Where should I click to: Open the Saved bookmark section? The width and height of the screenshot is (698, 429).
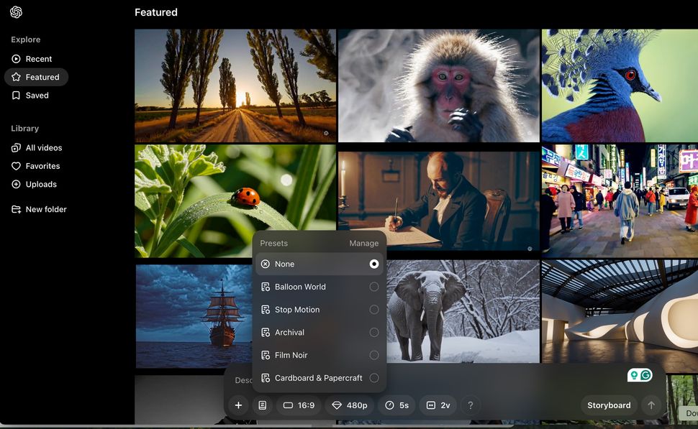pos(30,95)
